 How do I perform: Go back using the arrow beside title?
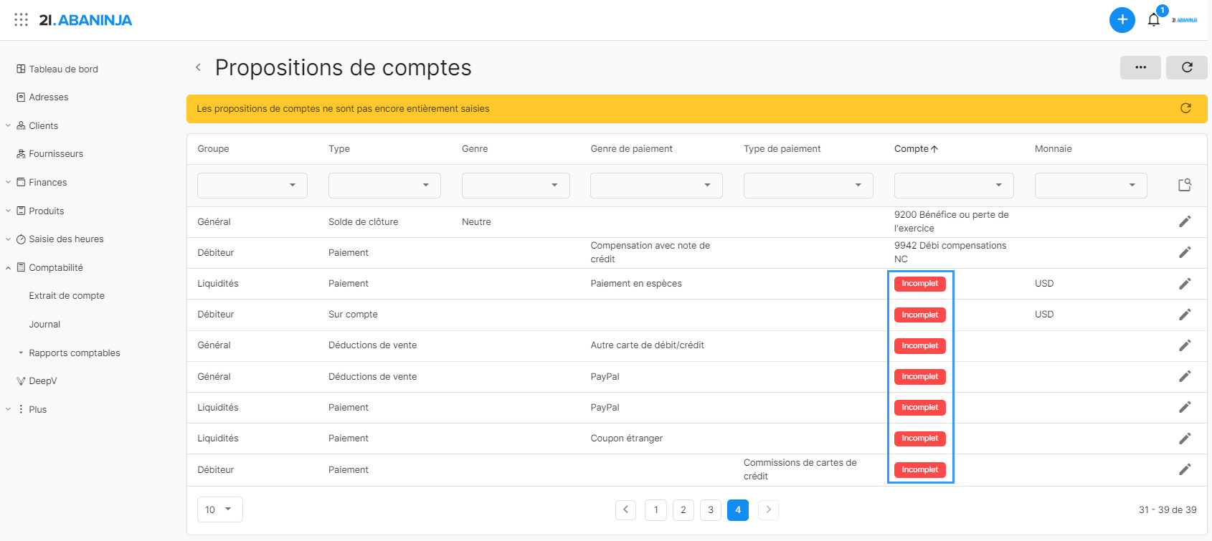tap(198, 67)
